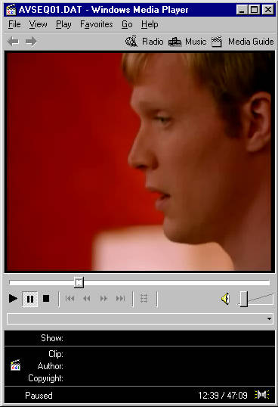278x407 pixels.
Task: Click the Music toolbar button
Action: [187, 42]
